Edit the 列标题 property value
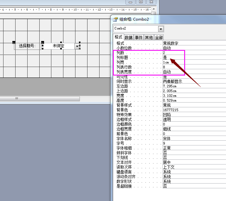Viewport: 226px width, 201px height. 194,57
